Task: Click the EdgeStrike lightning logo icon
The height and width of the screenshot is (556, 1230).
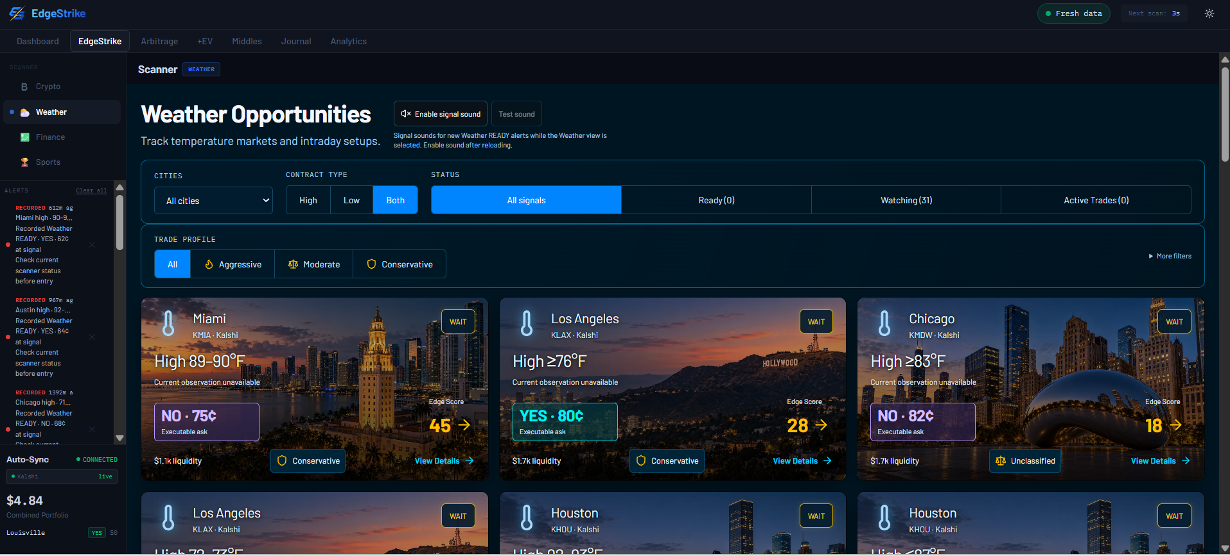Action: click(17, 13)
